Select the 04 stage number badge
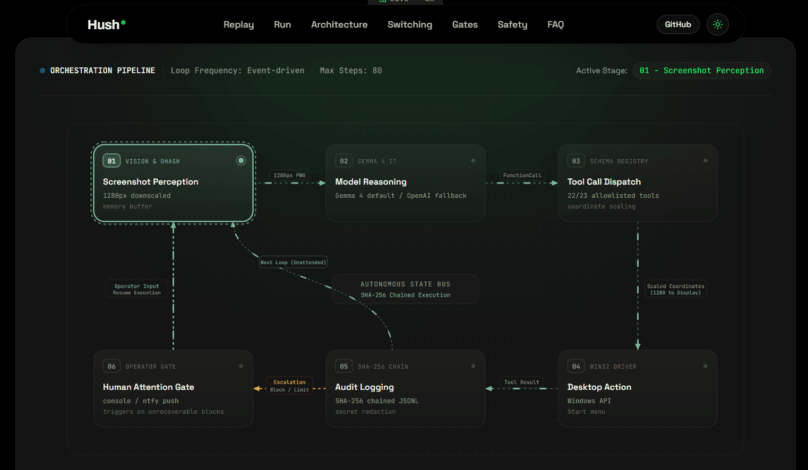 [576, 366]
